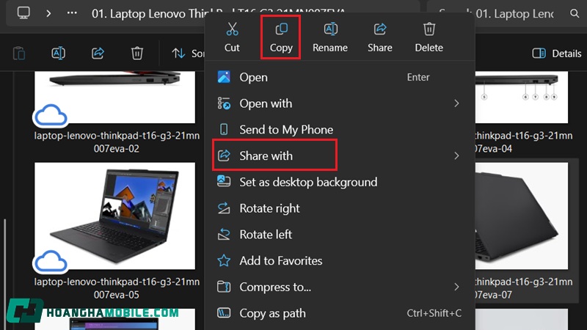The image size is (587, 330).
Task: Click the file name ending 007eva-05
Action: [x=117, y=288]
